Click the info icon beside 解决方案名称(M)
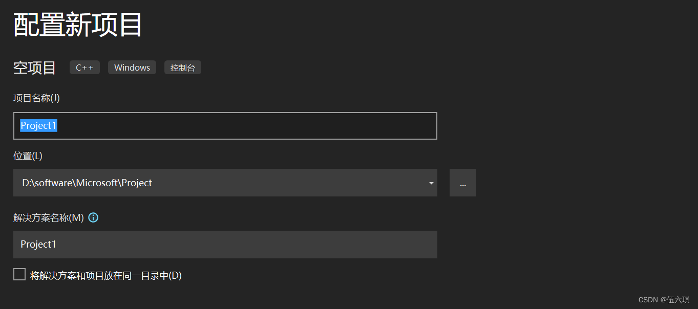The image size is (698, 309). pos(93,217)
